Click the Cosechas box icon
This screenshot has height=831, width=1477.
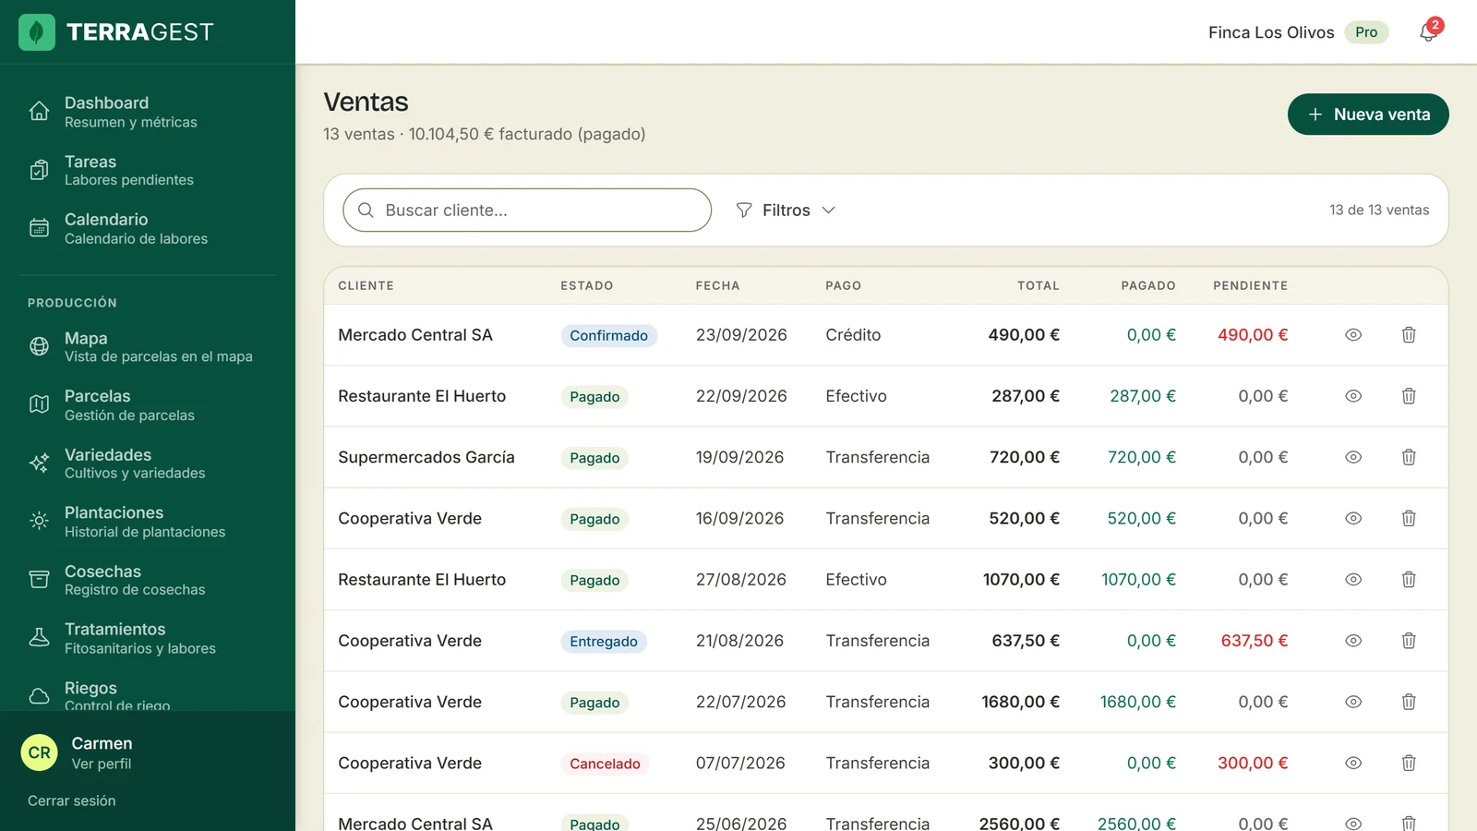click(39, 580)
